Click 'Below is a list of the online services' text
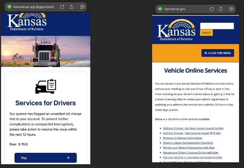This screenshot has width=244, height=168. [x=182, y=119]
